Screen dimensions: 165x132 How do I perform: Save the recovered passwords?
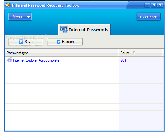pyautogui.click(x=26, y=42)
